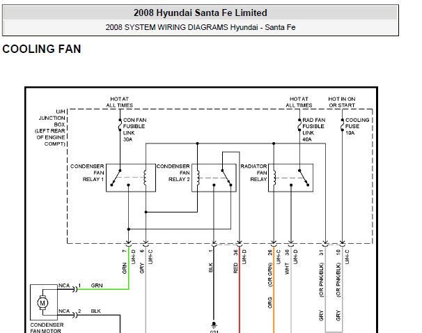Screen dimensions: 422x333
Task: Click the U/H JUNCTION BOX location label
Action: [50, 127]
